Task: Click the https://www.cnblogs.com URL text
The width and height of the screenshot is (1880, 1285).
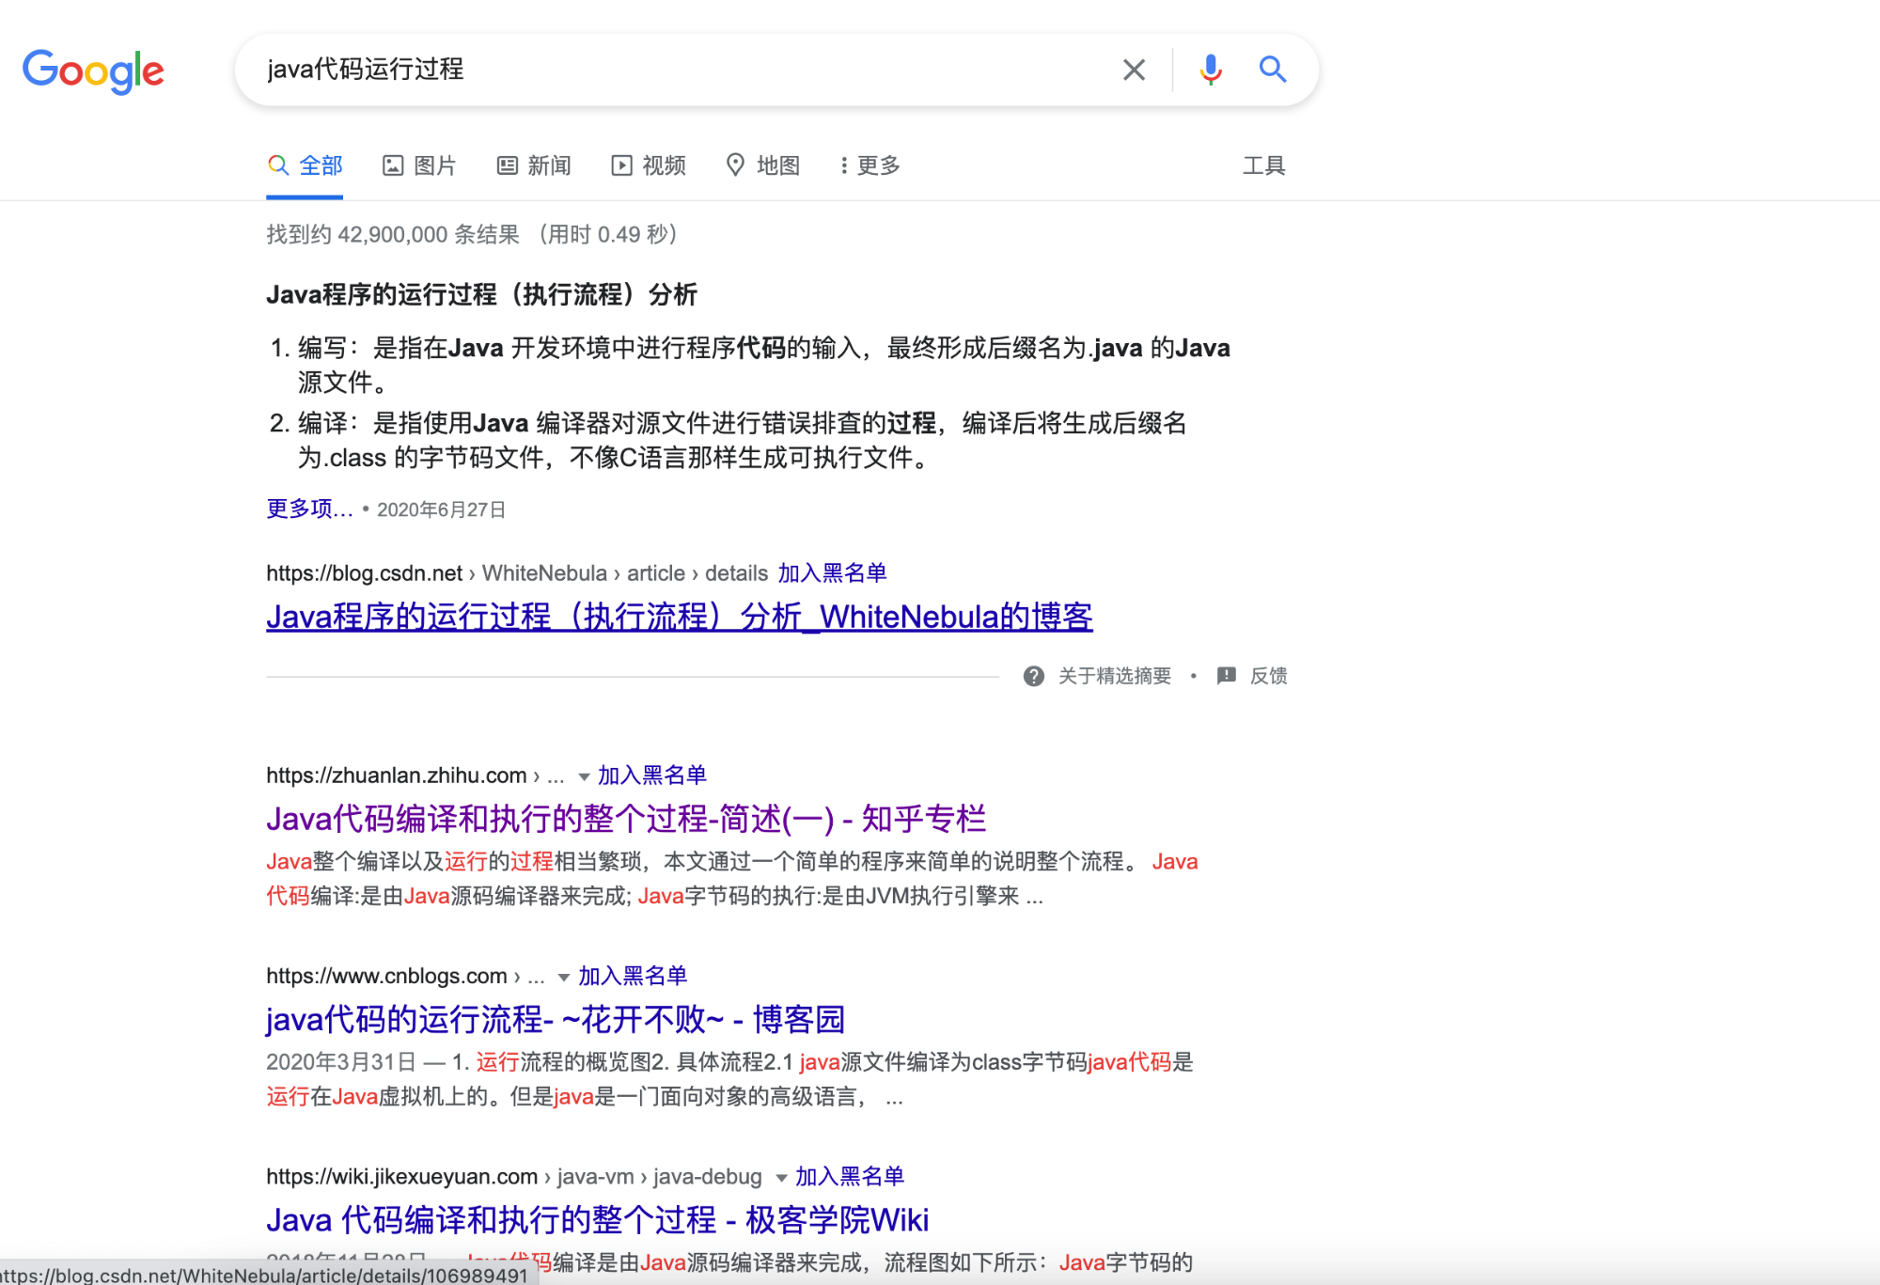Action: (x=386, y=976)
